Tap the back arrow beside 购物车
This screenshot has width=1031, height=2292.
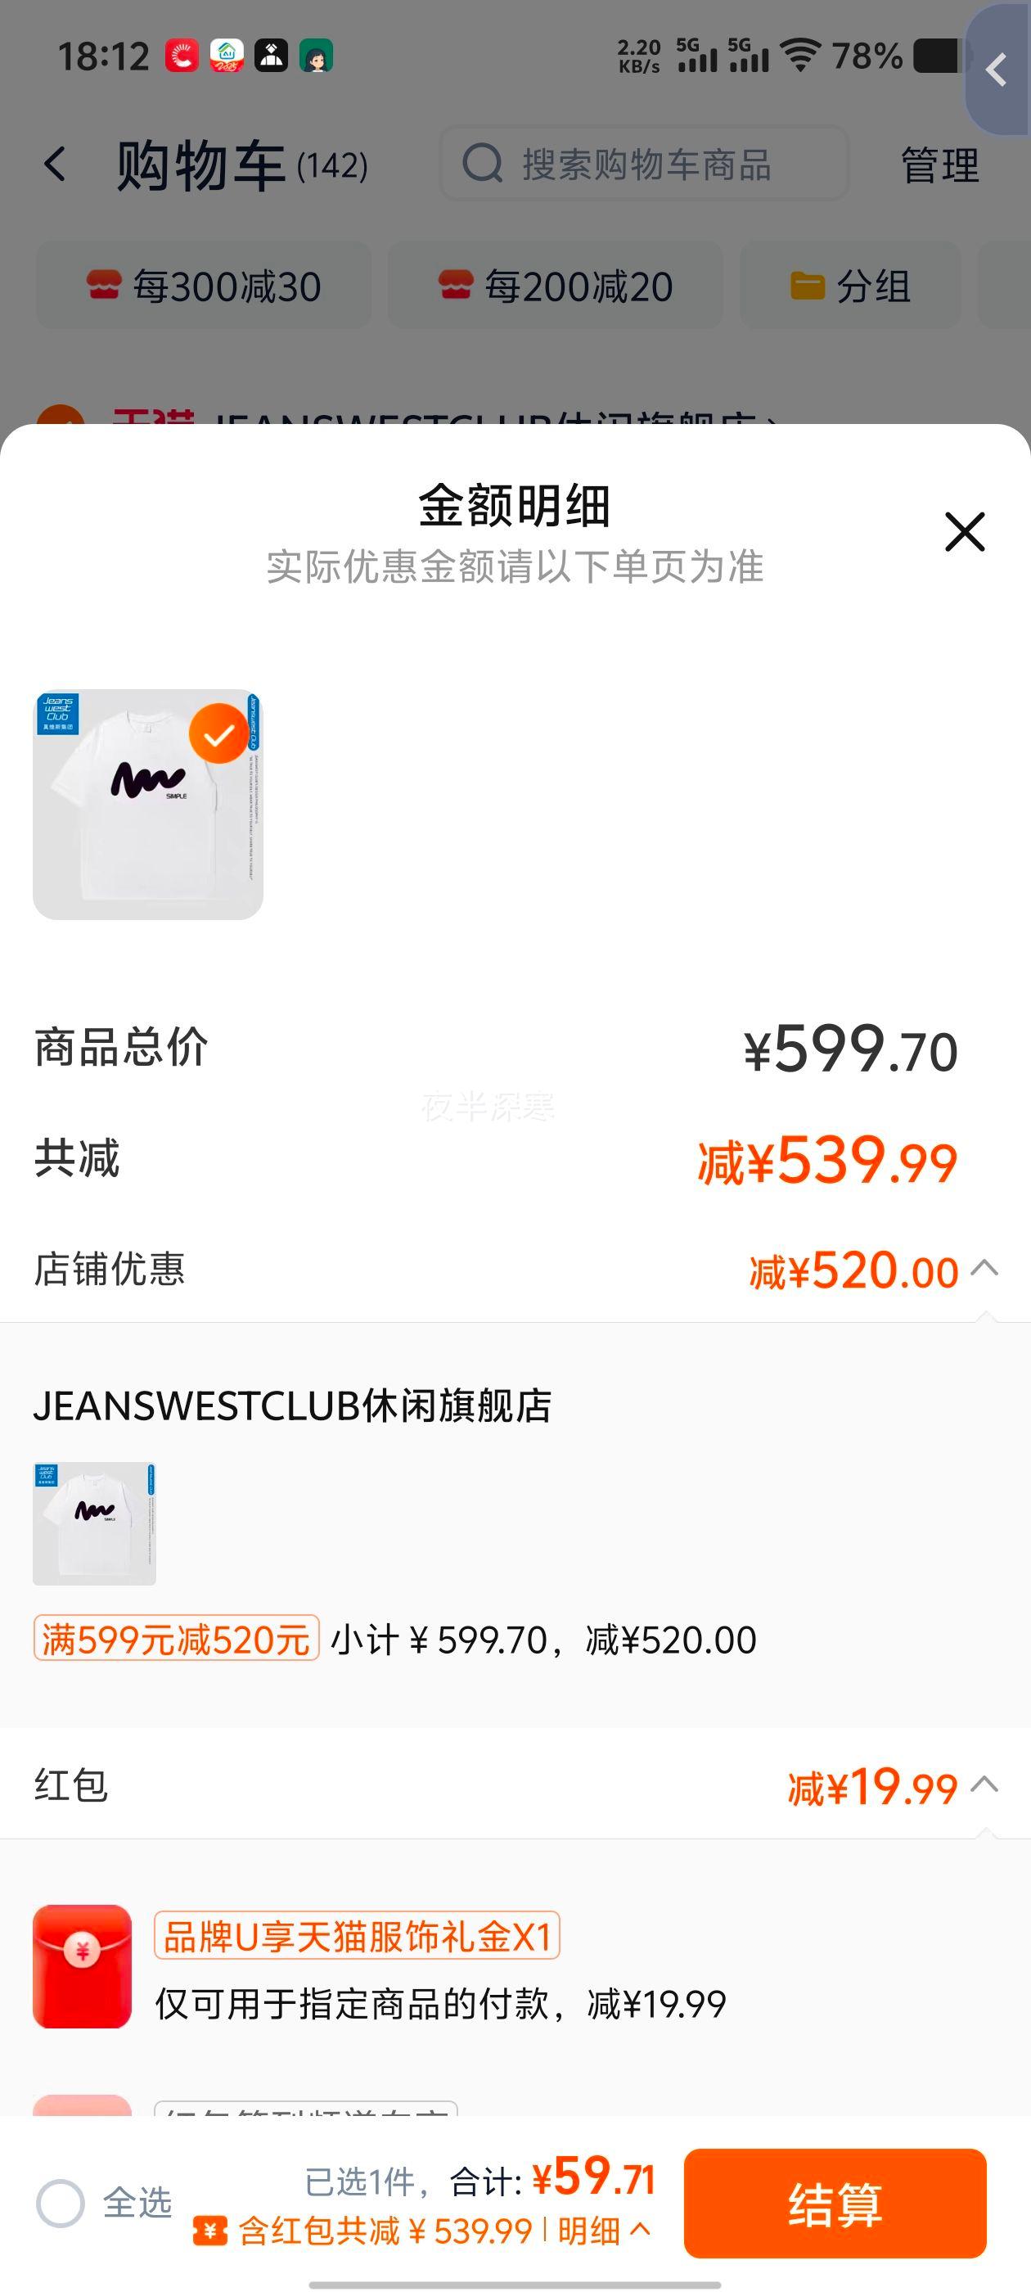[55, 165]
